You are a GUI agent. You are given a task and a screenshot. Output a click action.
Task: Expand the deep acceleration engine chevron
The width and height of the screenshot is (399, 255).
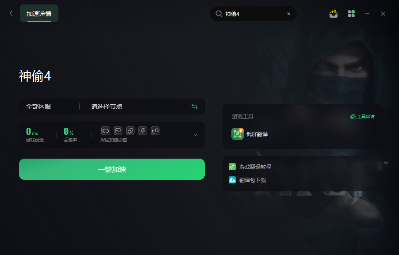coord(196,135)
